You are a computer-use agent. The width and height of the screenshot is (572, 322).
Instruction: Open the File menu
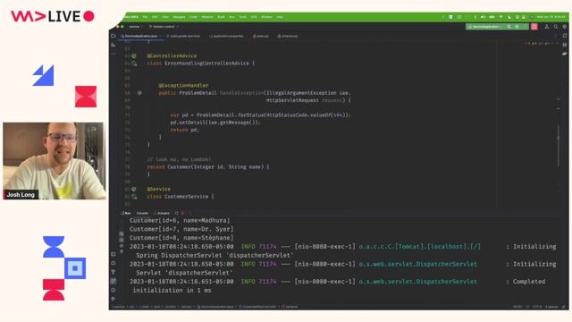[x=145, y=17]
